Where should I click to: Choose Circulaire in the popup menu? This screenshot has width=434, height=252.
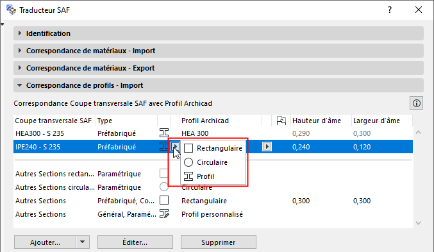click(x=213, y=162)
